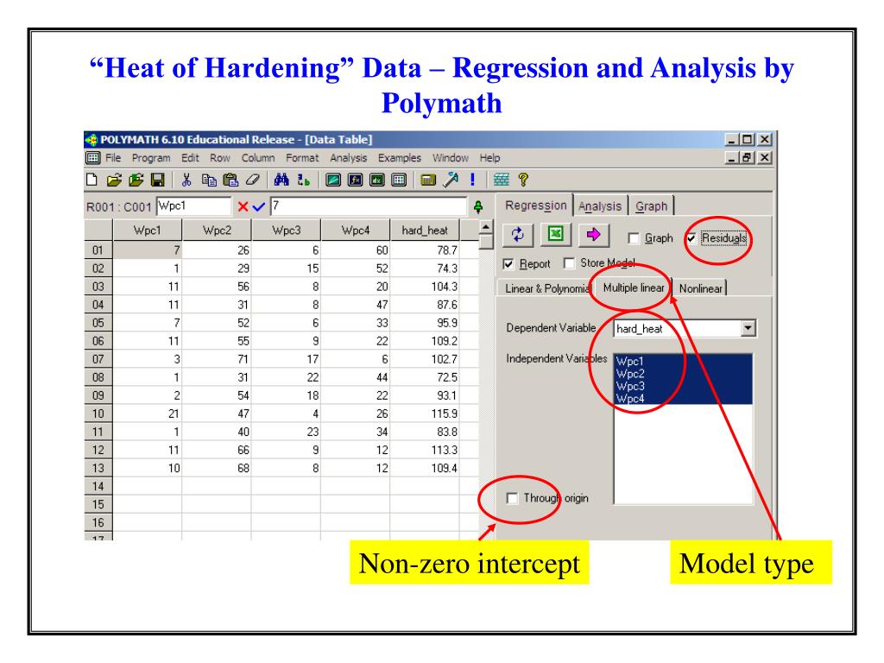884x663 pixels.
Task: Select row header 07
Action: [98, 359]
